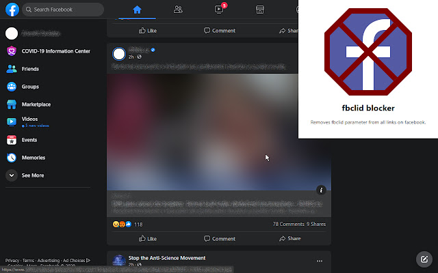
Task: Comment on the first post at top
Action: tap(220, 31)
